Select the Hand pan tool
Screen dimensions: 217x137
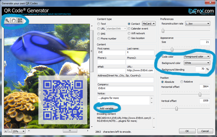[14, 21]
